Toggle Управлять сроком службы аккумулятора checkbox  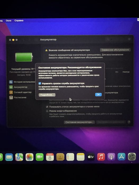click(x=40, y=84)
